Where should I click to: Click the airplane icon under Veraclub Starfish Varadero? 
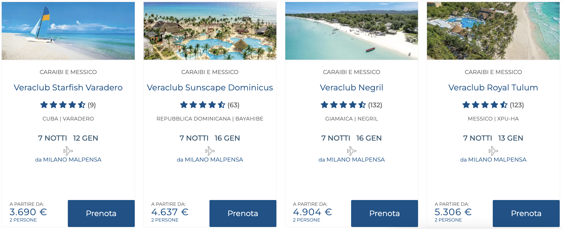(68, 150)
